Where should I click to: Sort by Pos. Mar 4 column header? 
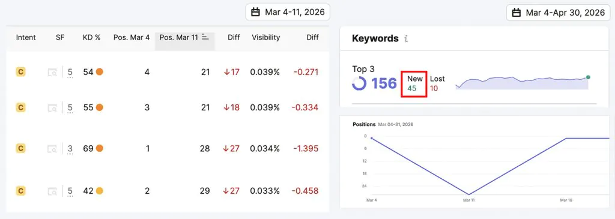pyautogui.click(x=132, y=37)
